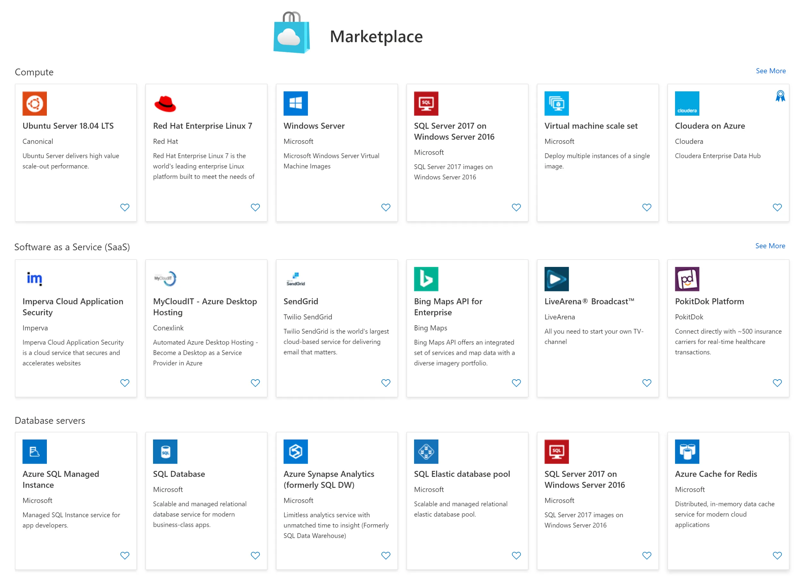Click See More for Compute section
This screenshot has width=802, height=583.
771,71
